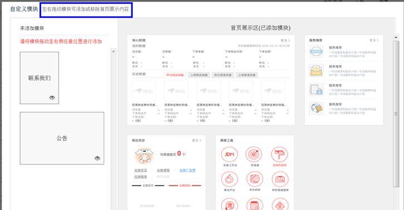Click the right panel vertical scrollbar thumb

(396, 114)
